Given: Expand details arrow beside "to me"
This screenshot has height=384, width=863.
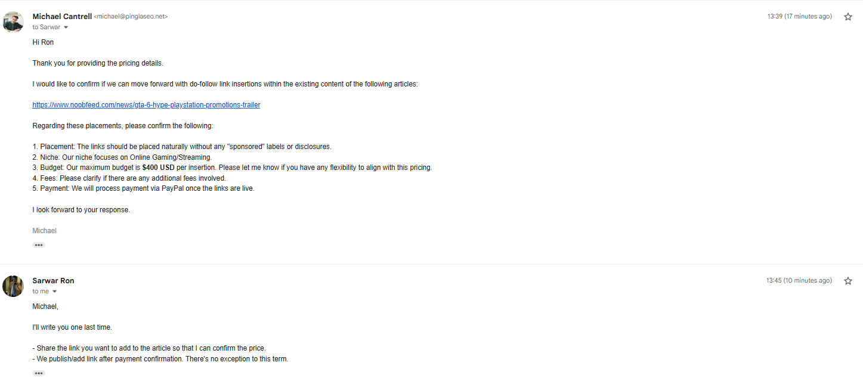Looking at the screenshot, I should tap(55, 292).
